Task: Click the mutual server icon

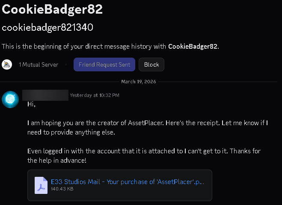Action: (x=7, y=64)
